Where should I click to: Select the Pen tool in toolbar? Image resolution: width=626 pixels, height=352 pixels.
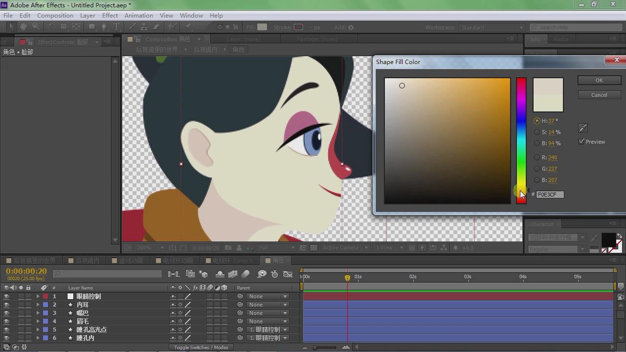(x=104, y=27)
